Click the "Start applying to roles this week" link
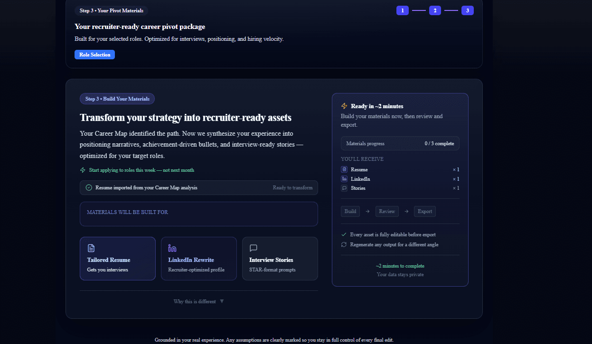The width and height of the screenshot is (592, 344). pyautogui.click(x=141, y=169)
